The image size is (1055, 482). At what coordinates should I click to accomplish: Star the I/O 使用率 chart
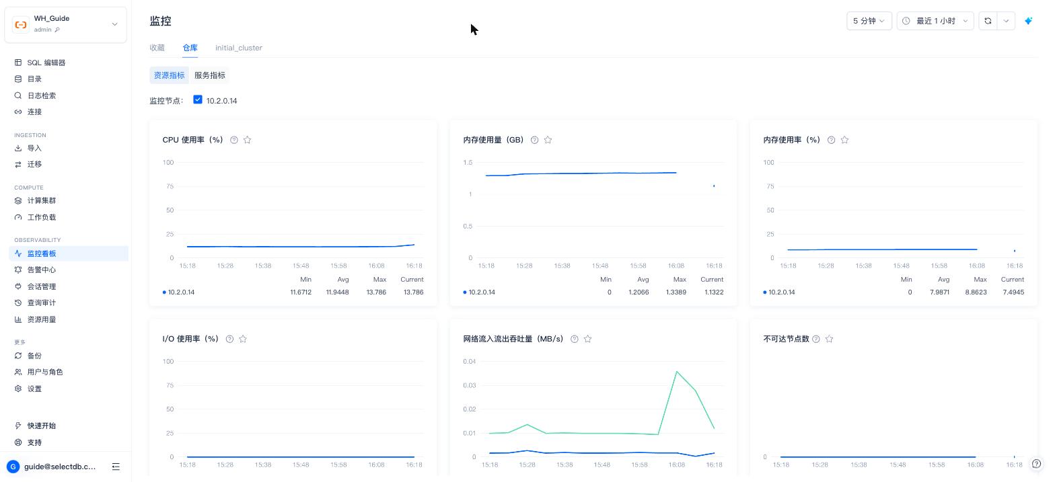(243, 339)
